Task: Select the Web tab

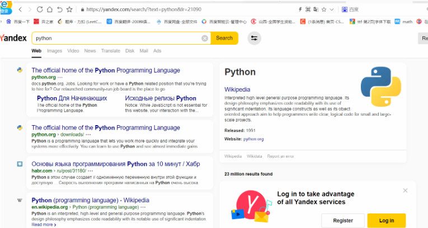Action: tap(36, 51)
